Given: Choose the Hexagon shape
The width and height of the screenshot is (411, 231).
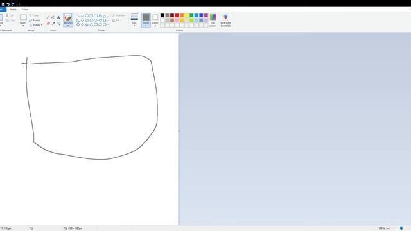Looking at the screenshot, I should coord(91,20).
